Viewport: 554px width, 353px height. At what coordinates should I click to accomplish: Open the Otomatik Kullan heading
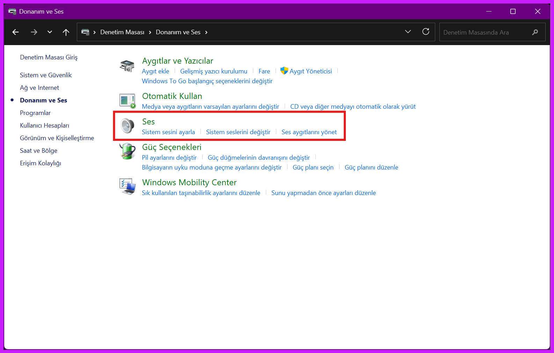point(172,96)
